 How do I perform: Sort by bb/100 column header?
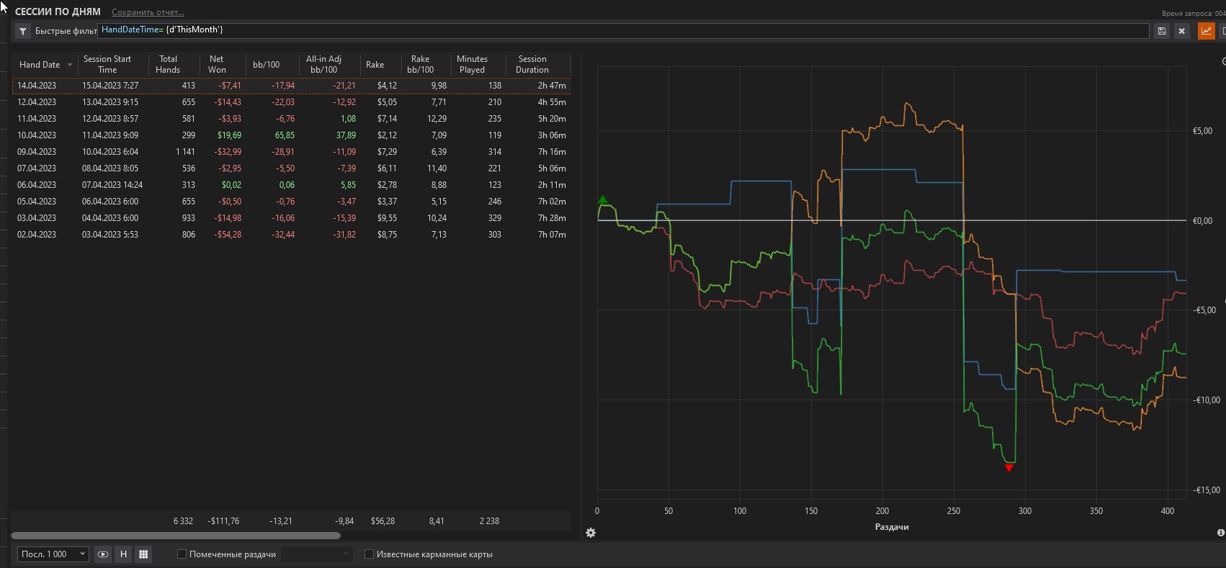pos(267,65)
